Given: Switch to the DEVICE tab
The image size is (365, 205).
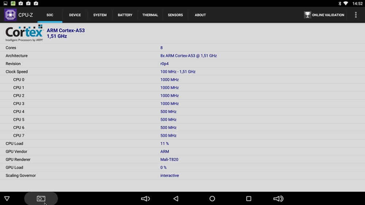Looking at the screenshot, I should [x=75, y=15].
